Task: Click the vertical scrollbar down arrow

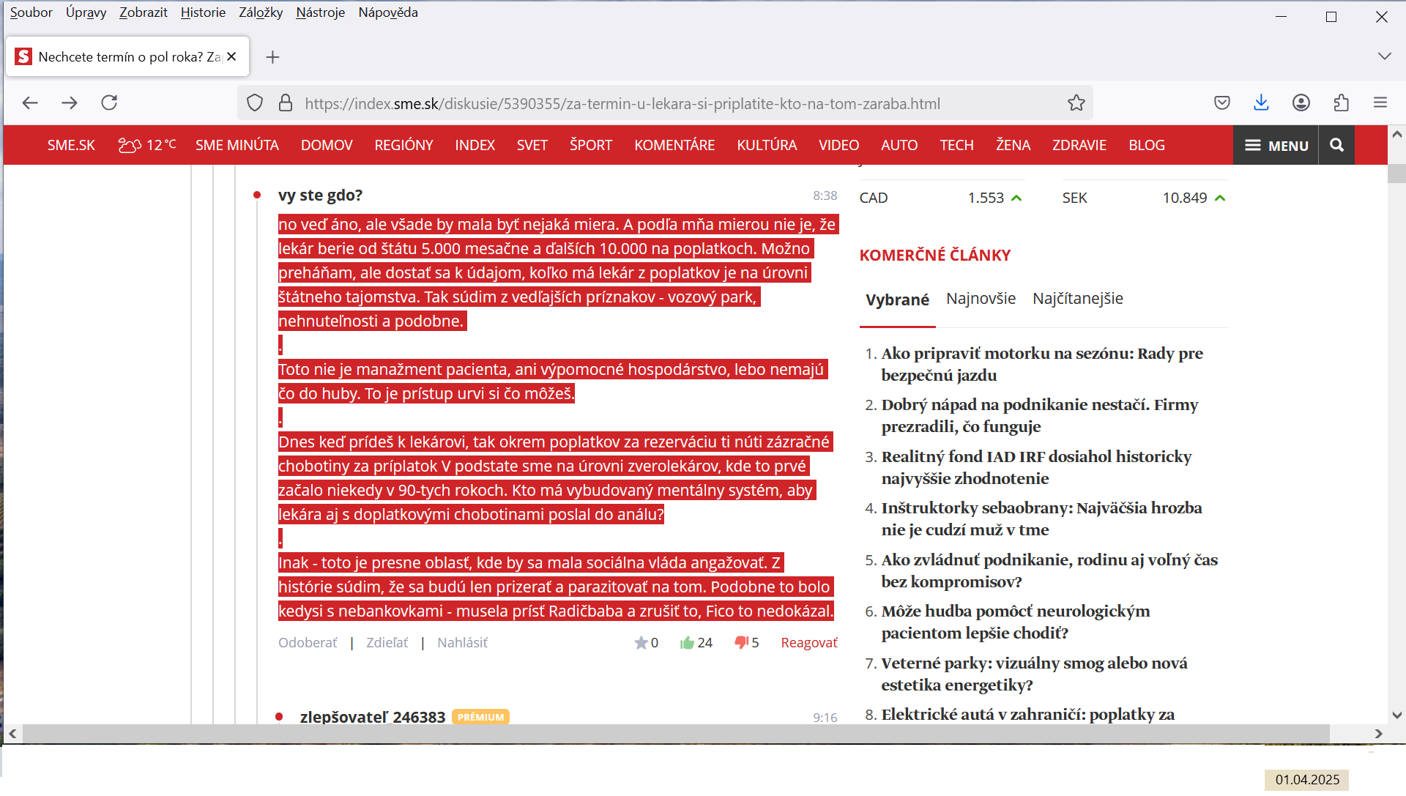Action: (1396, 715)
